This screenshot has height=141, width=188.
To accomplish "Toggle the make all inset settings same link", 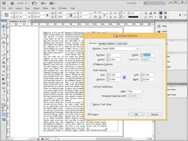I will pos(124,77).
